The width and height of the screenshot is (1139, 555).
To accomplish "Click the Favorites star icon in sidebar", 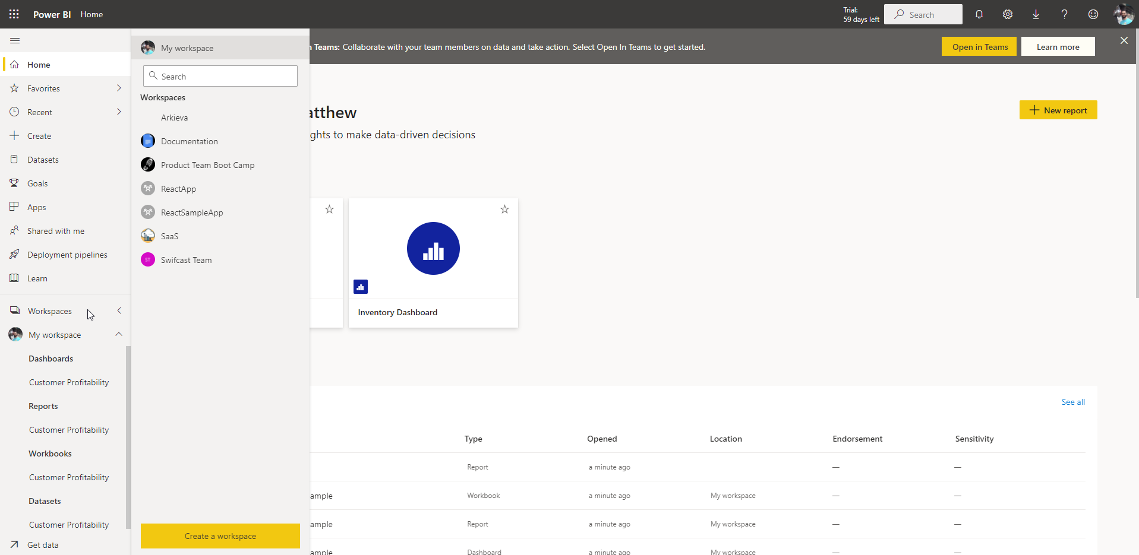I will click(x=14, y=88).
